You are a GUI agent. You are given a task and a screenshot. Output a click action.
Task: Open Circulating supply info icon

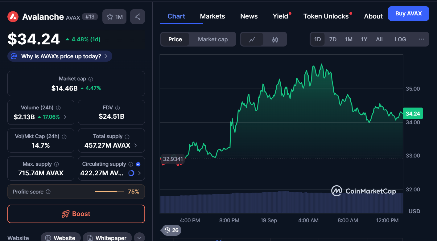[x=131, y=164]
